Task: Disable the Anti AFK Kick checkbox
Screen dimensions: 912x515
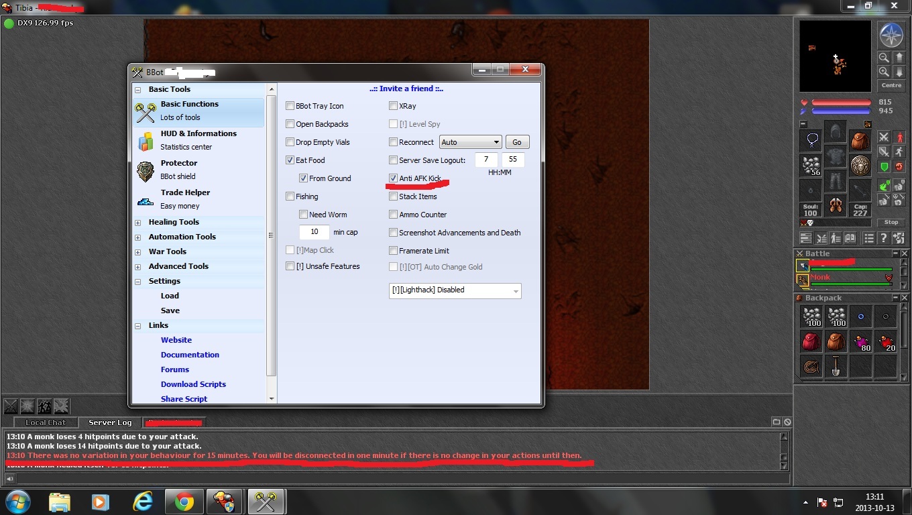Action: click(394, 178)
